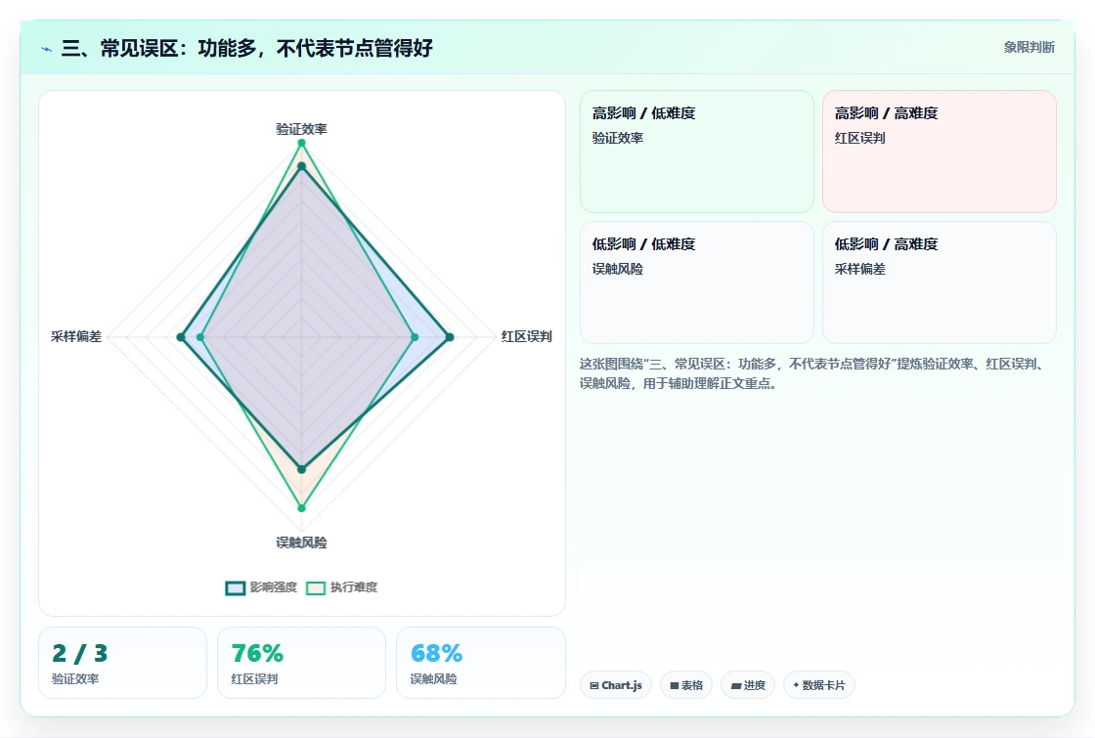Select the 低影响 / 高难度 quadrant card

click(x=940, y=282)
